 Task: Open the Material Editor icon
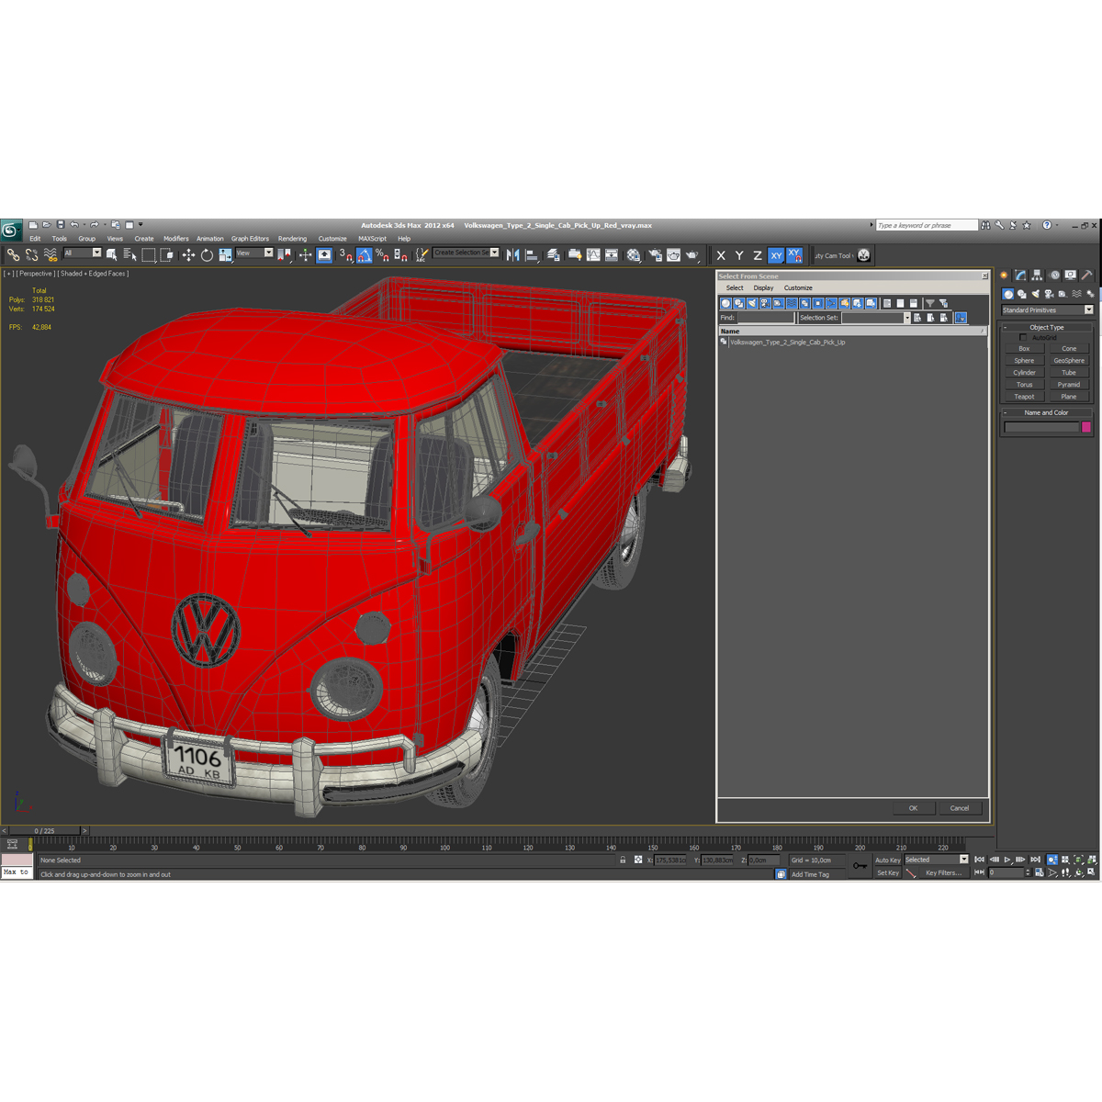click(634, 254)
